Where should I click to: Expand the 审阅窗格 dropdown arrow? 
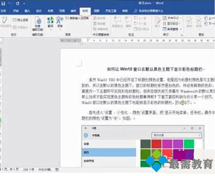[x=181, y=29]
